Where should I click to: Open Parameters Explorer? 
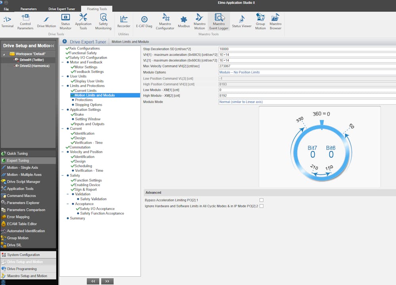point(28,203)
